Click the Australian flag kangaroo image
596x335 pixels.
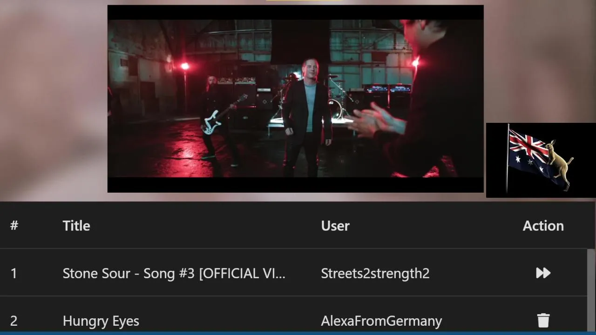click(x=541, y=160)
